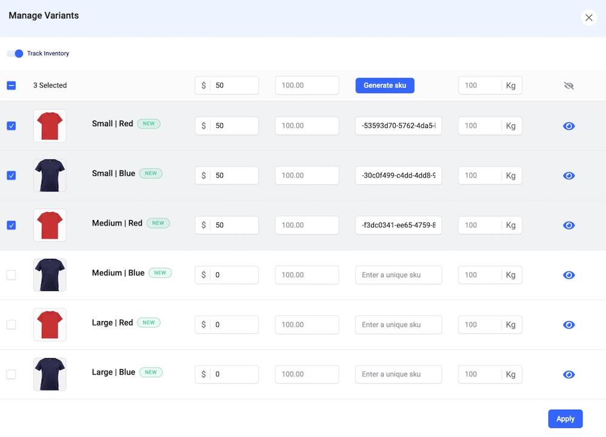Toggle the Large | Red eye icon
This screenshot has width=606, height=437.
coord(568,325)
